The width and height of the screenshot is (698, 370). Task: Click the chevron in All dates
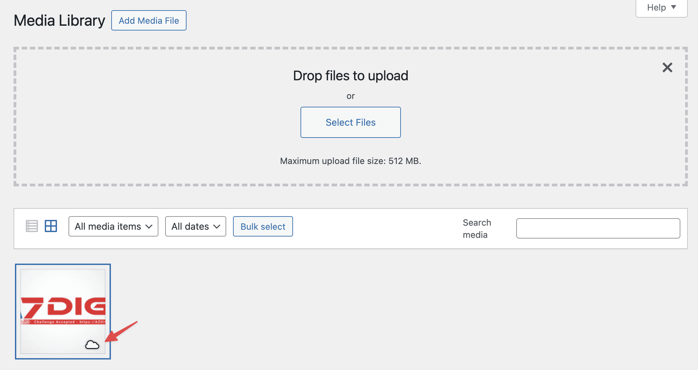(217, 226)
